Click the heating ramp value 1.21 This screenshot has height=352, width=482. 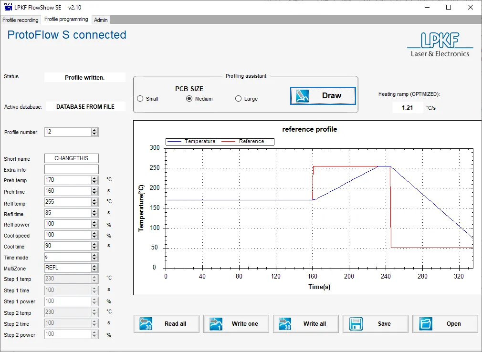pyautogui.click(x=407, y=107)
